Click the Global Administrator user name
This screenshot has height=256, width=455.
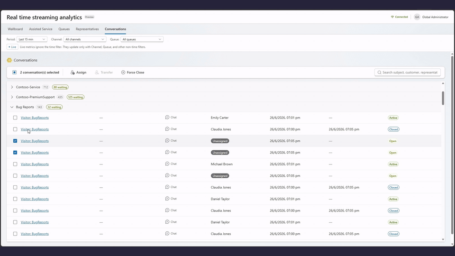435,17
